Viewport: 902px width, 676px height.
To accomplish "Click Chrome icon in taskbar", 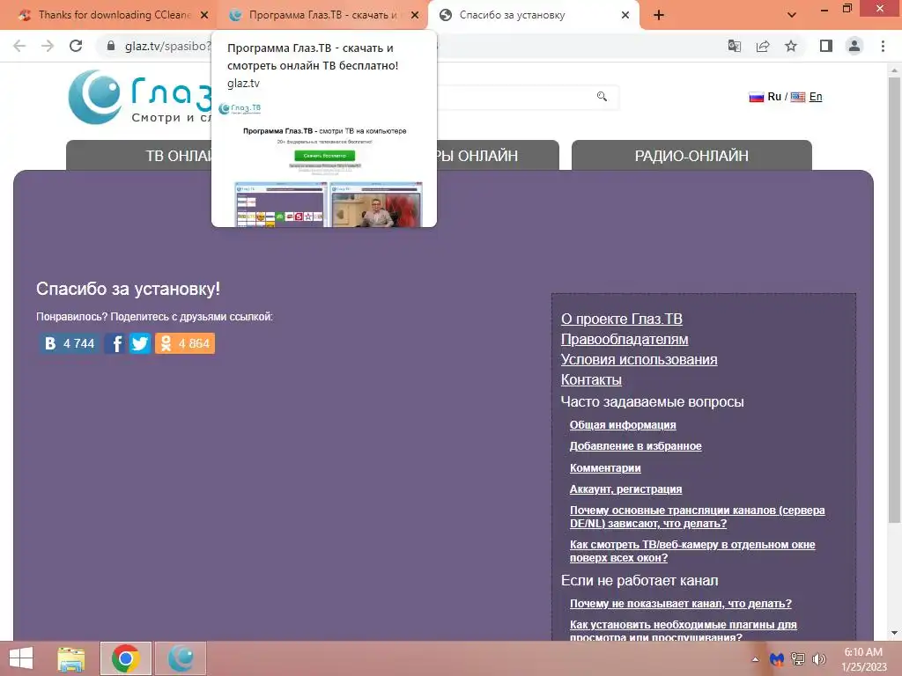I will coord(126,658).
